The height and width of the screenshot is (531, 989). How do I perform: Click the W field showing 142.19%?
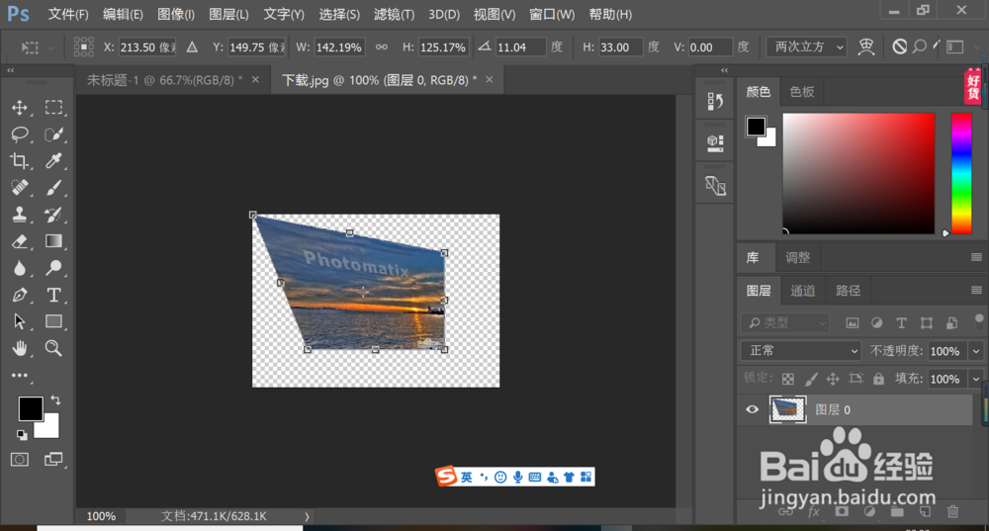point(338,47)
